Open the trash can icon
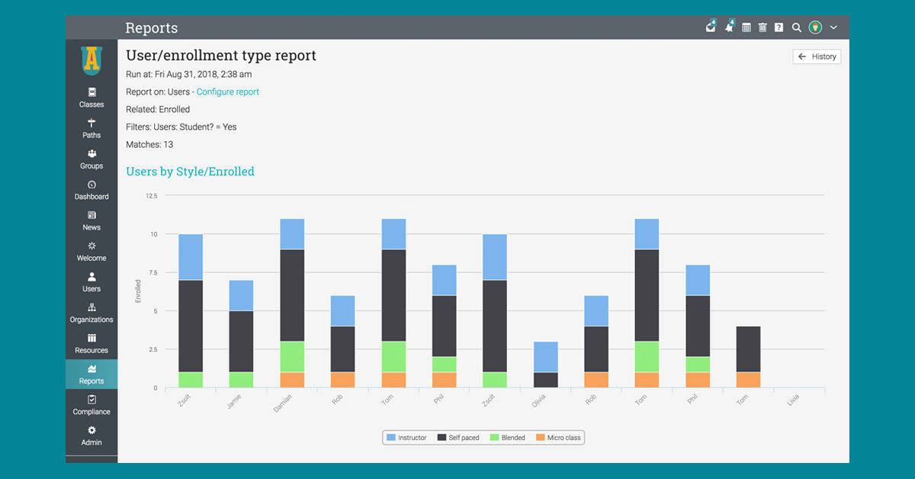Image resolution: width=915 pixels, height=479 pixels. click(x=762, y=27)
